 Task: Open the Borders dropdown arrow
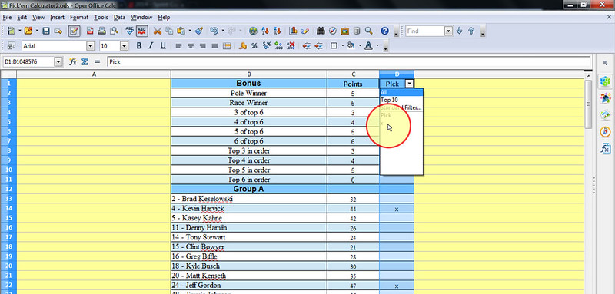342,46
